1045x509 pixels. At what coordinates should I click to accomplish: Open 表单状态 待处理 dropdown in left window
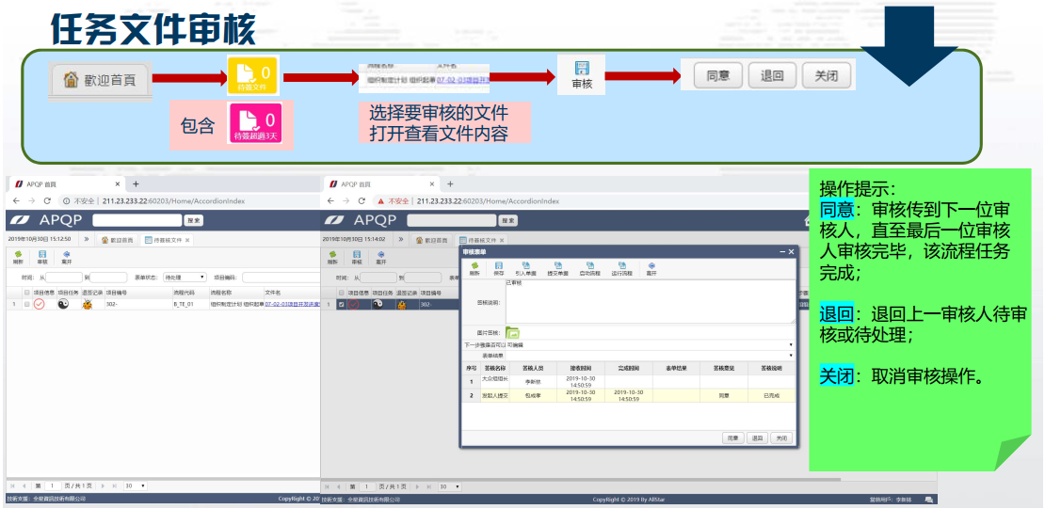pyautogui.click(x=185, y=278)
